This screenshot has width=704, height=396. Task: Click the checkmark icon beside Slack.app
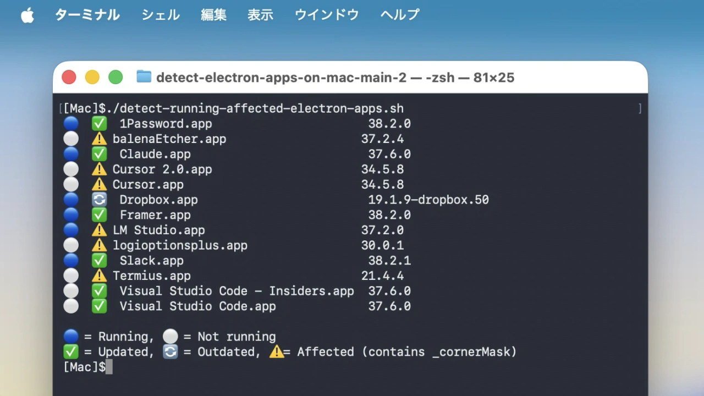tap(99, 260)
